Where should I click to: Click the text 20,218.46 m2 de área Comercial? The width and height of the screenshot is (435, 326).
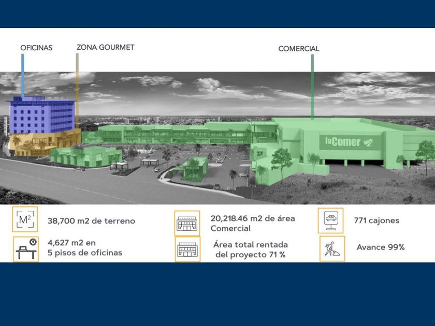click(x=253, y=223)
